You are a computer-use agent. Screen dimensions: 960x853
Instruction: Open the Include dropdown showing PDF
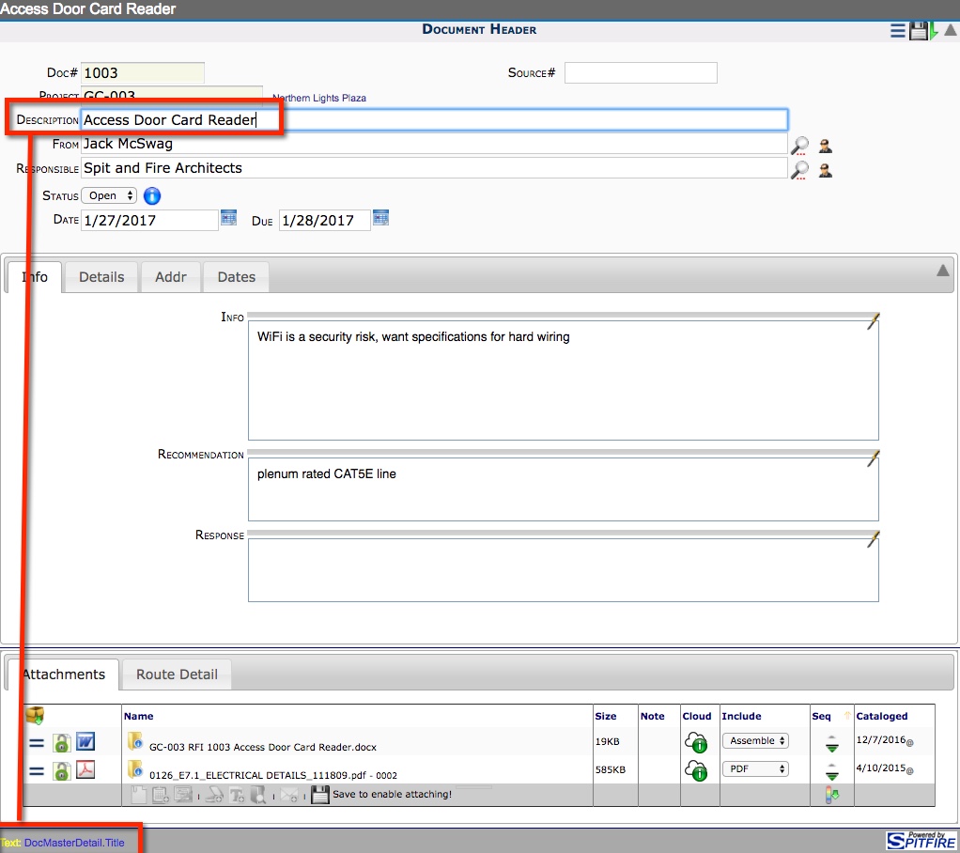coord(755,769)
